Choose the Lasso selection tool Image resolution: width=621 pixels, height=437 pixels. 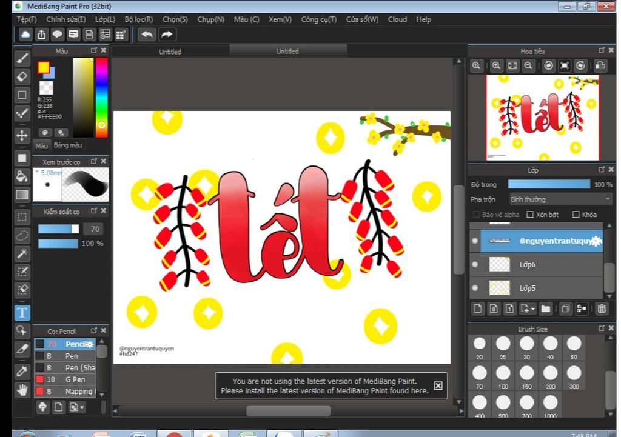click(x=22, y=236)
